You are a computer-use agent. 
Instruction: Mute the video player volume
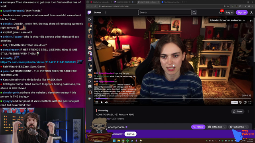click(106, 102)
